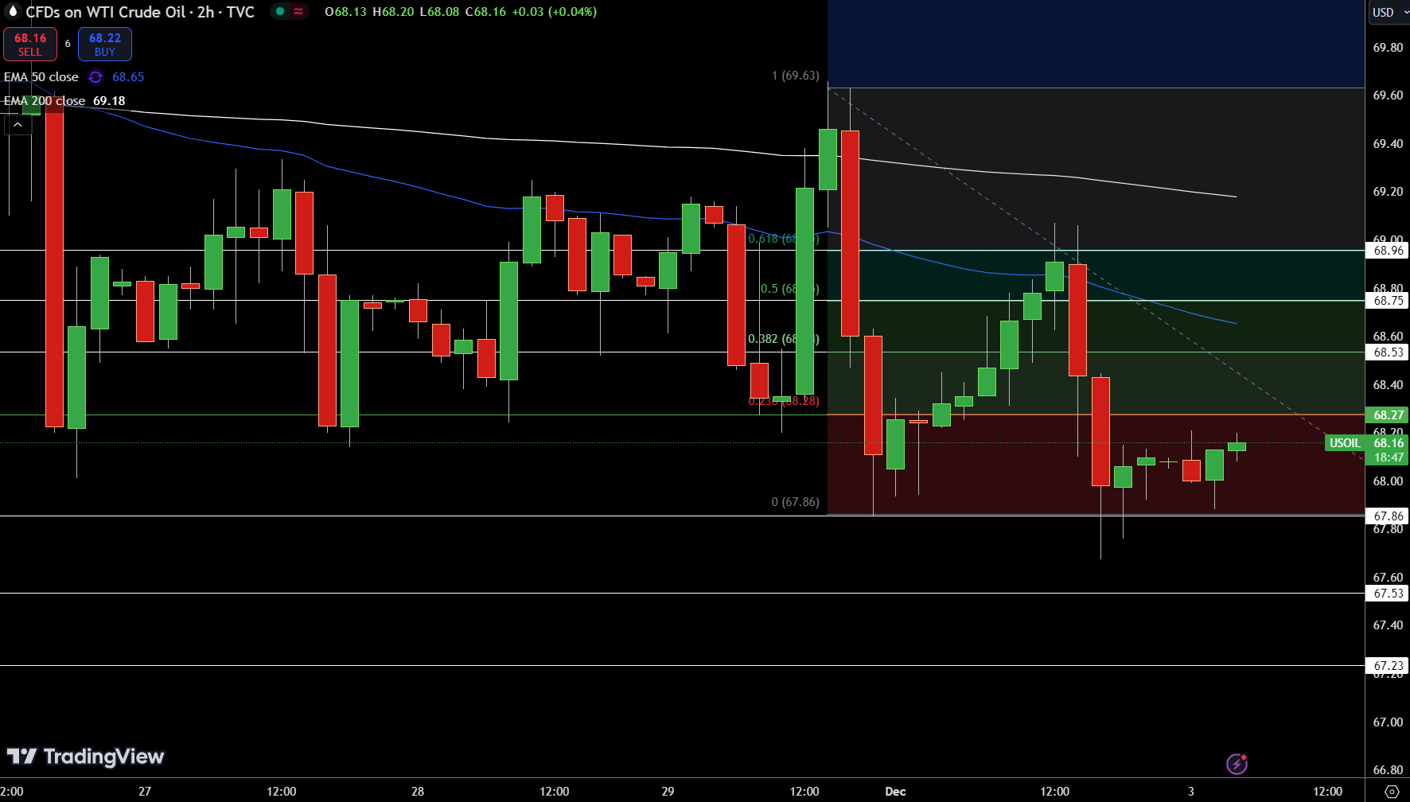Click the USOIL price label tag
The height and width of the screenshot is (802, 1410).
[1345, 443]
